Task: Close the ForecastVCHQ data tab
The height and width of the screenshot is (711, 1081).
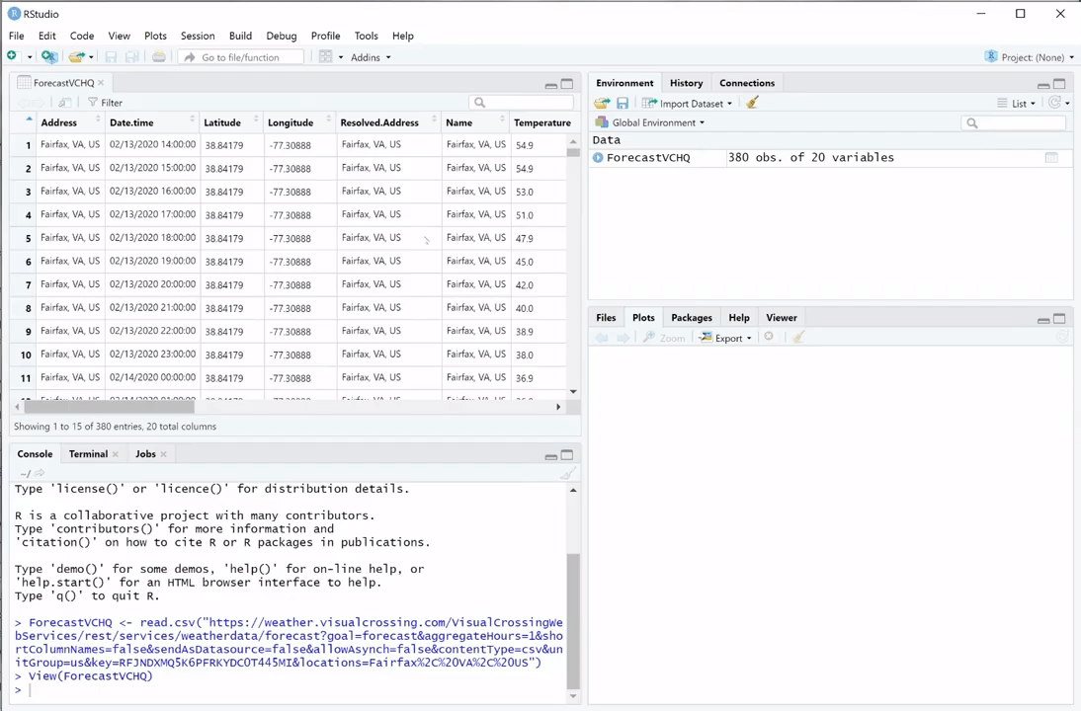Action: (101, 83)
